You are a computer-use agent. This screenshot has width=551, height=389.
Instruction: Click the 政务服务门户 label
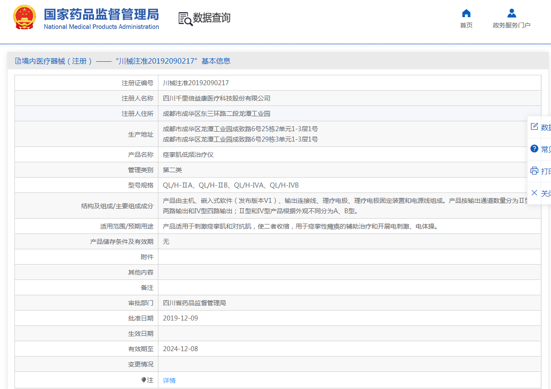tap(512, 25)
